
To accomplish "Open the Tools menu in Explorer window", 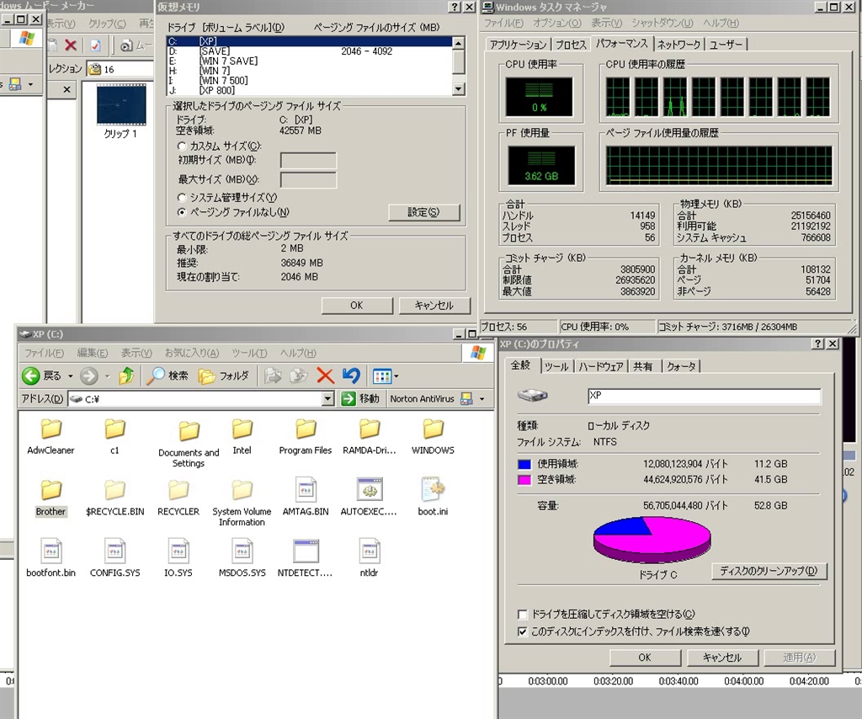I will click(249, 353).
